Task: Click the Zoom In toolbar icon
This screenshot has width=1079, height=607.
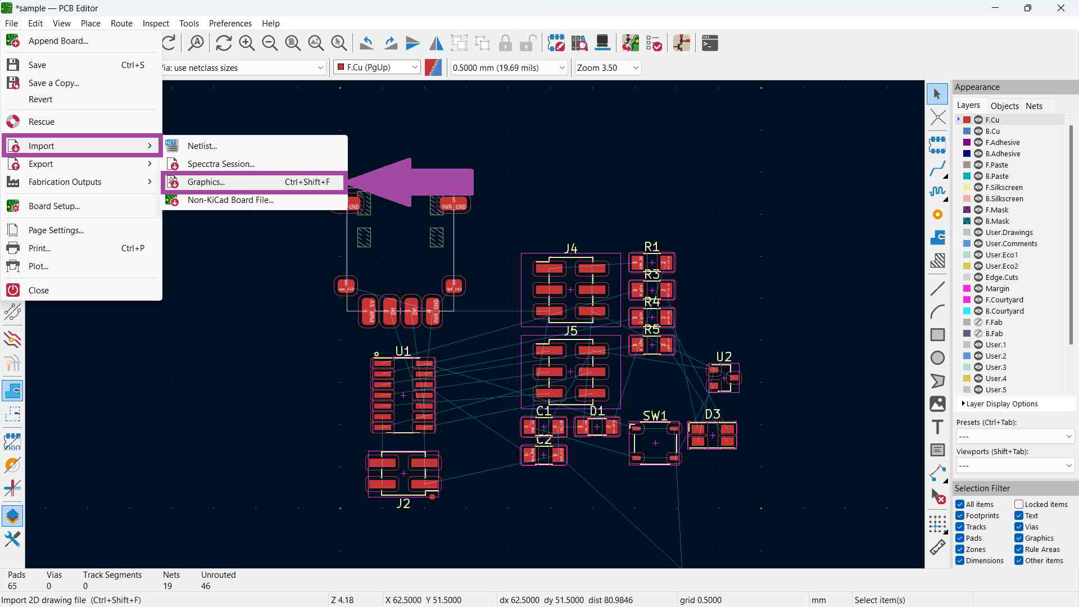Action: click(247, 43)
